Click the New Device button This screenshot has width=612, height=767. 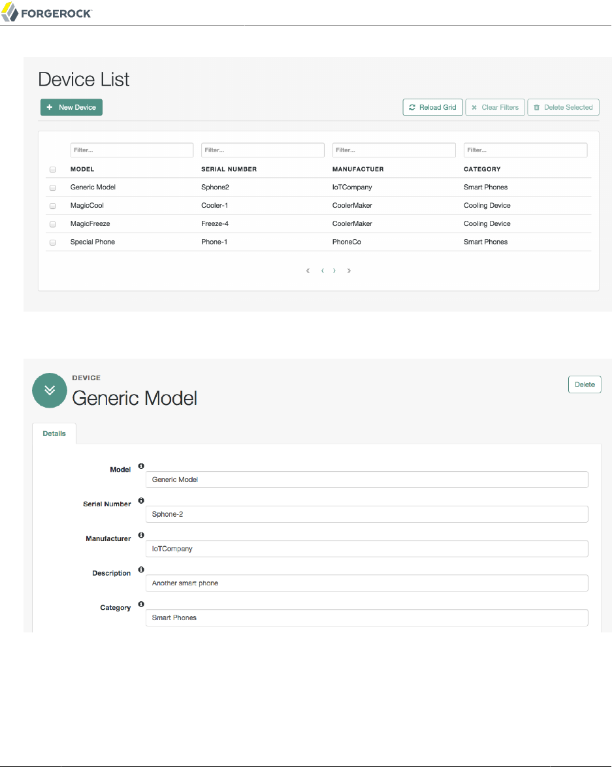click(71, 107)
